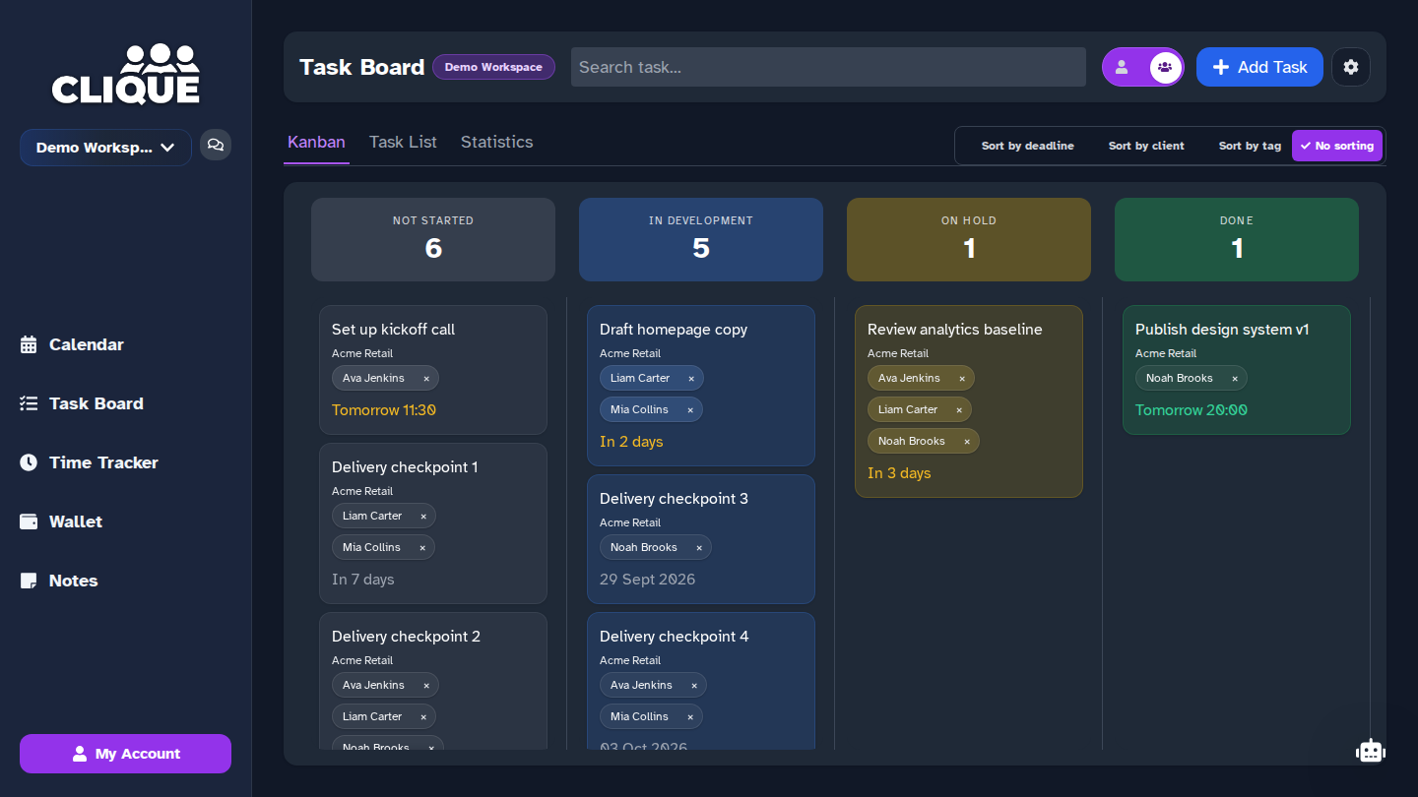Image resolution: width=1418 pixels, height=797 pixels.
Task: Remove Ava Jenkins from Delivery checkpoint 4
Action: pos(694,686)
